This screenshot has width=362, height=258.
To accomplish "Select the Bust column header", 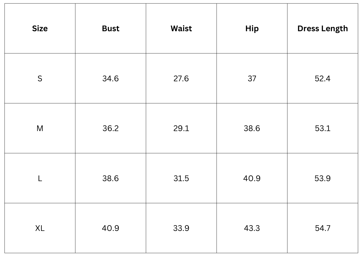I will point(111,28).
